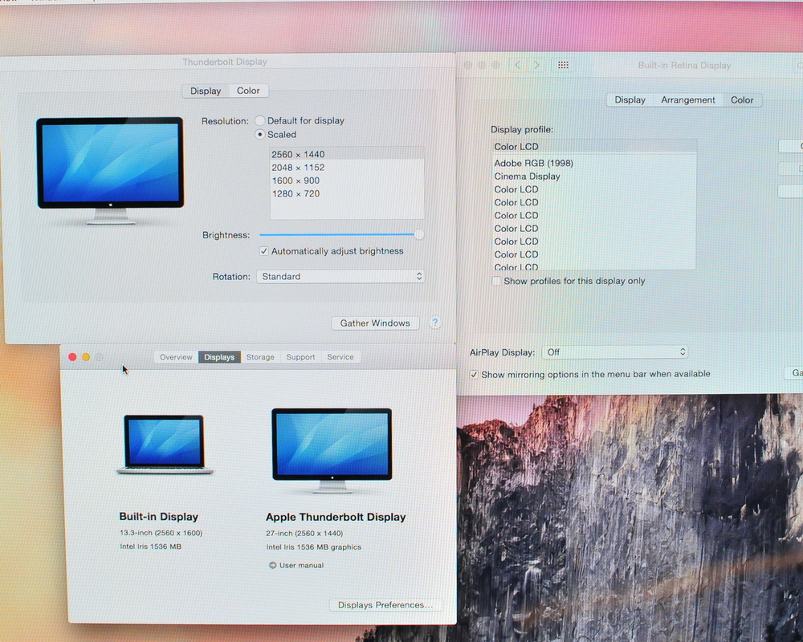Image resolution: width=803 pixels, height=642 pixels.
Task: Minimize About This Mac with the yellow button
Action: click(86, 357)
